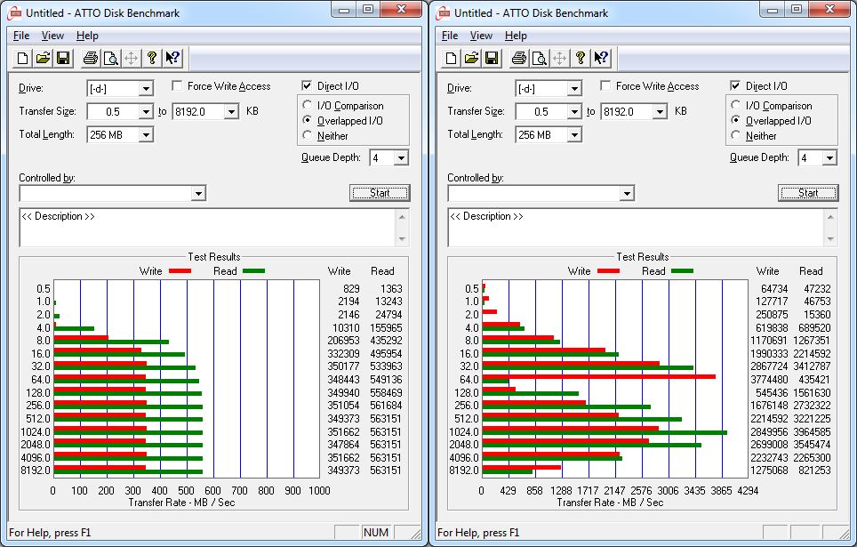Click red Write legend swatch, left window
This screenshot has height=547, width=857.
(180, 270)
